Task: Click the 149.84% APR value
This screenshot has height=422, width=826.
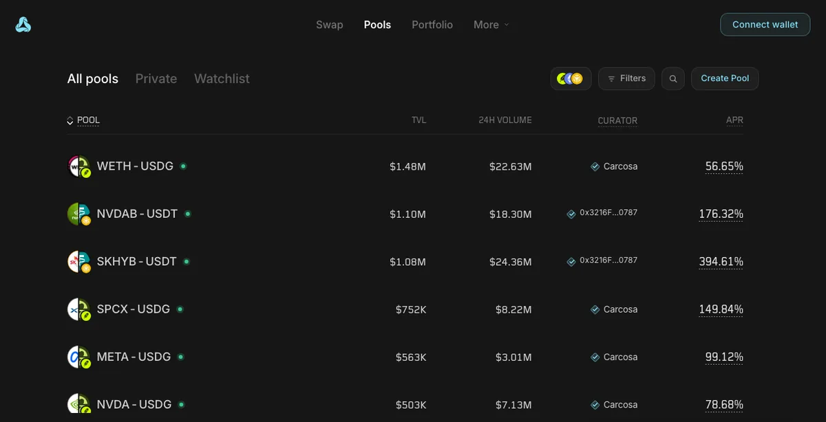Action: (721, 309)
